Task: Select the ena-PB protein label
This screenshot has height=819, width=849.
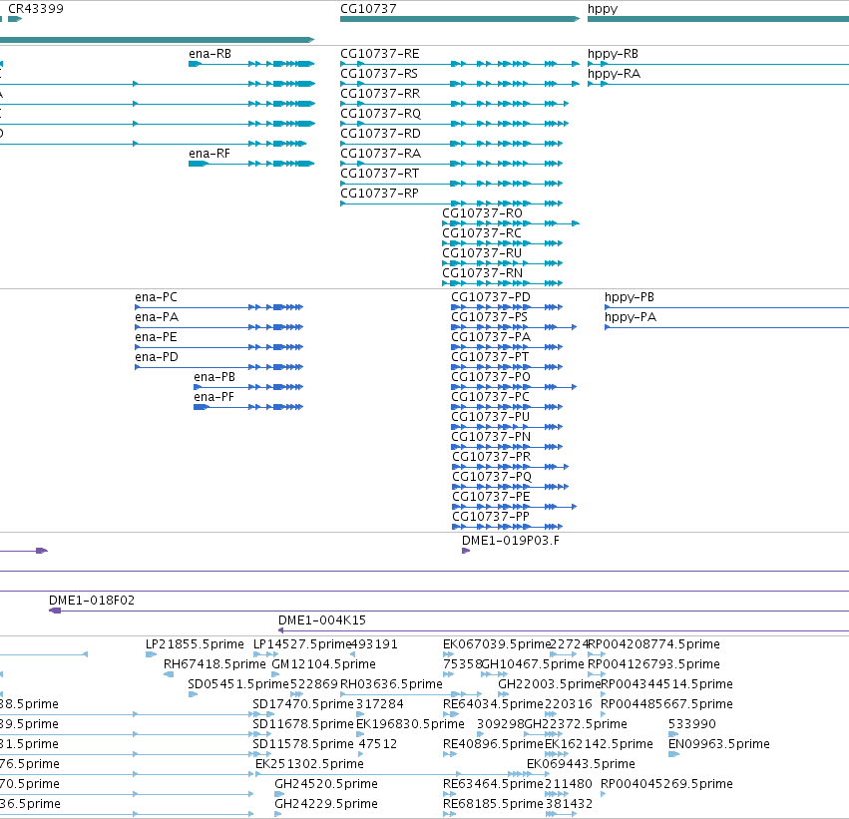Action: [214, 377]
